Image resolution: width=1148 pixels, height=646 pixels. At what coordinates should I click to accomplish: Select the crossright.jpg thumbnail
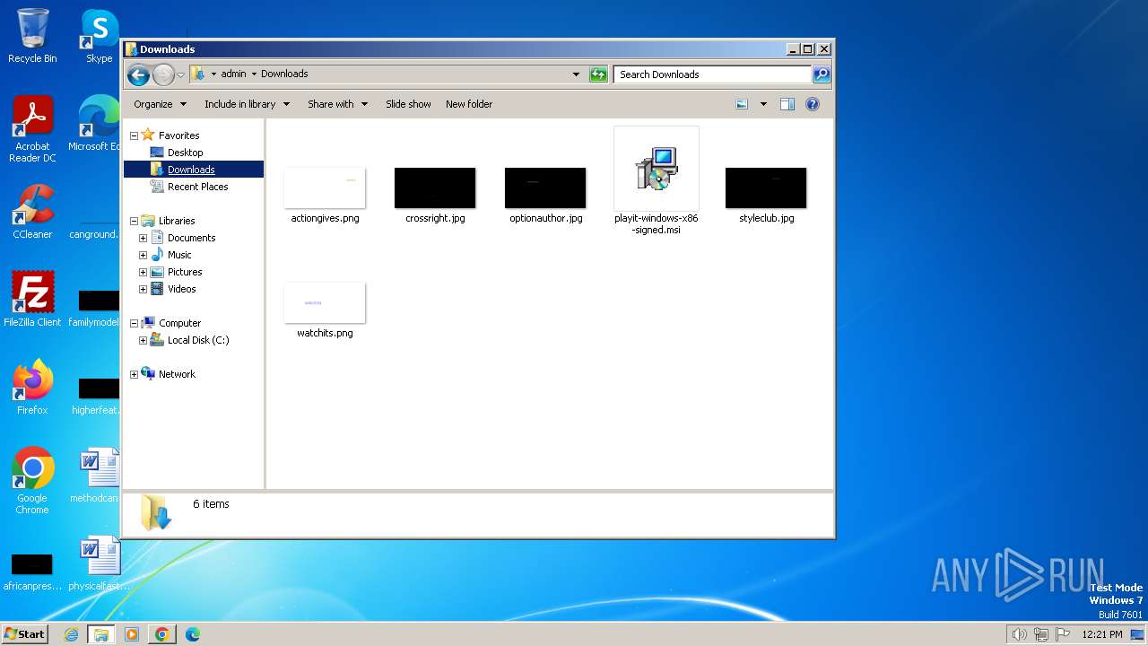click(435, 188)
